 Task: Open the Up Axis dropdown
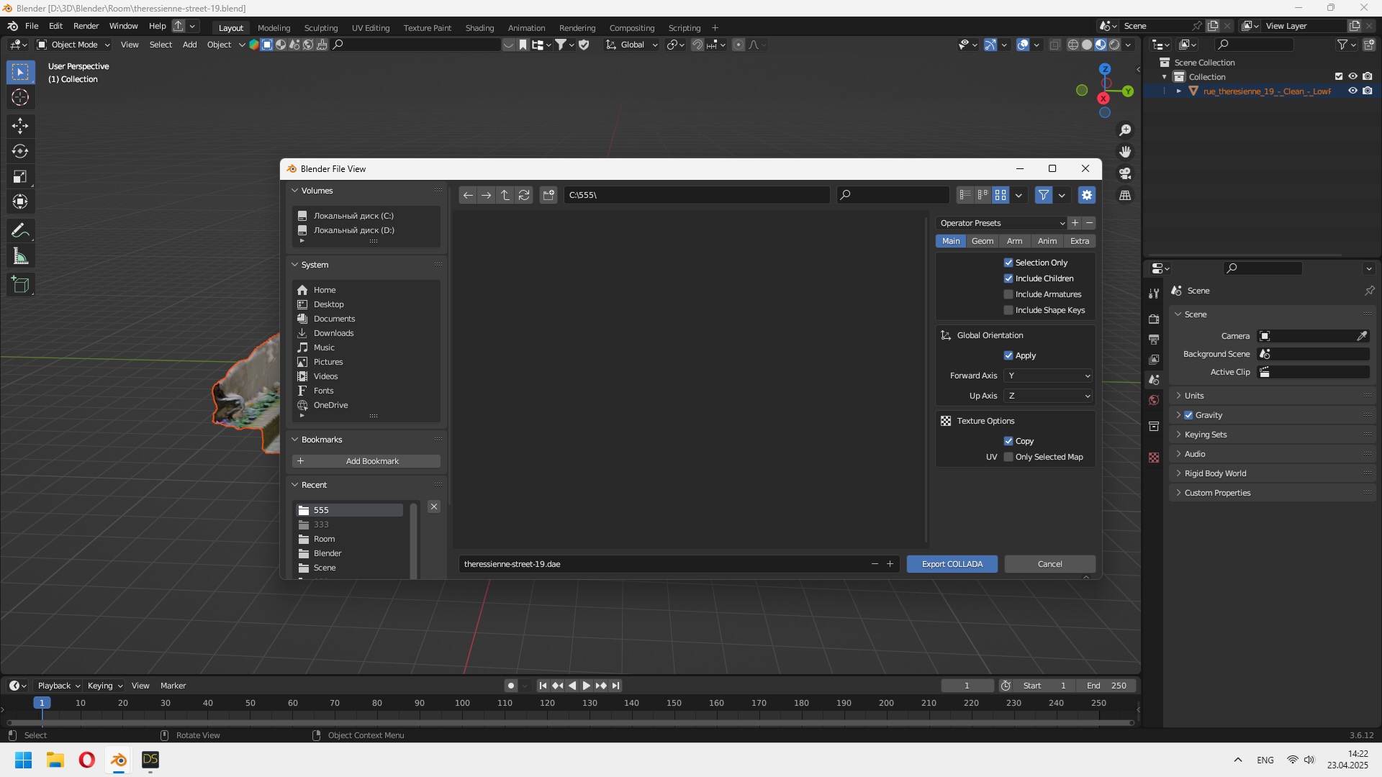pyautogui.click(x=1049, y=396)
